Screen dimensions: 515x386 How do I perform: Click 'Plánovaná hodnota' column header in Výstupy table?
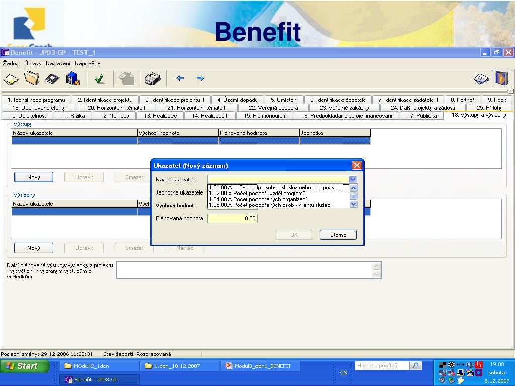pos(259,133)
